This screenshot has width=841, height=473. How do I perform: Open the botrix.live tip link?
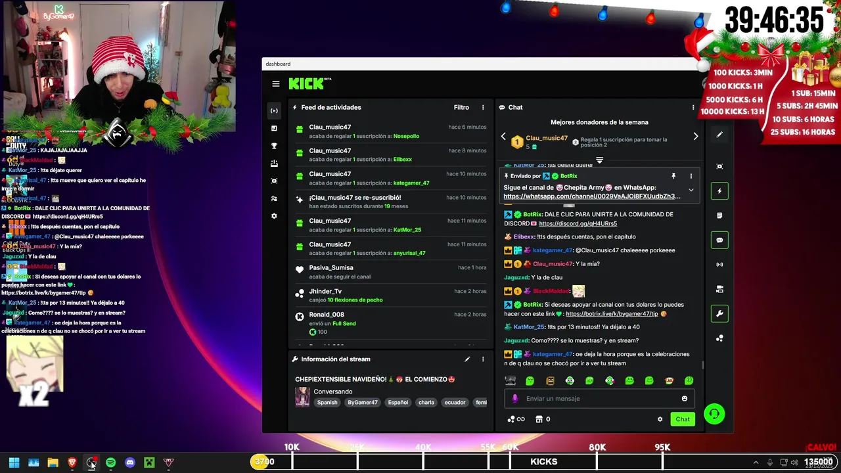tap(612, 314)
